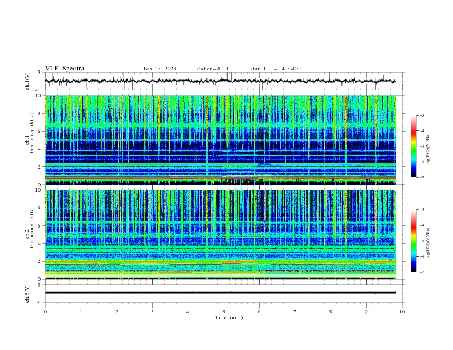Screen dimensions: 453x350
Task: Select the log(PSD) label beside ch.2 colorbar
Action: (428, 244)
